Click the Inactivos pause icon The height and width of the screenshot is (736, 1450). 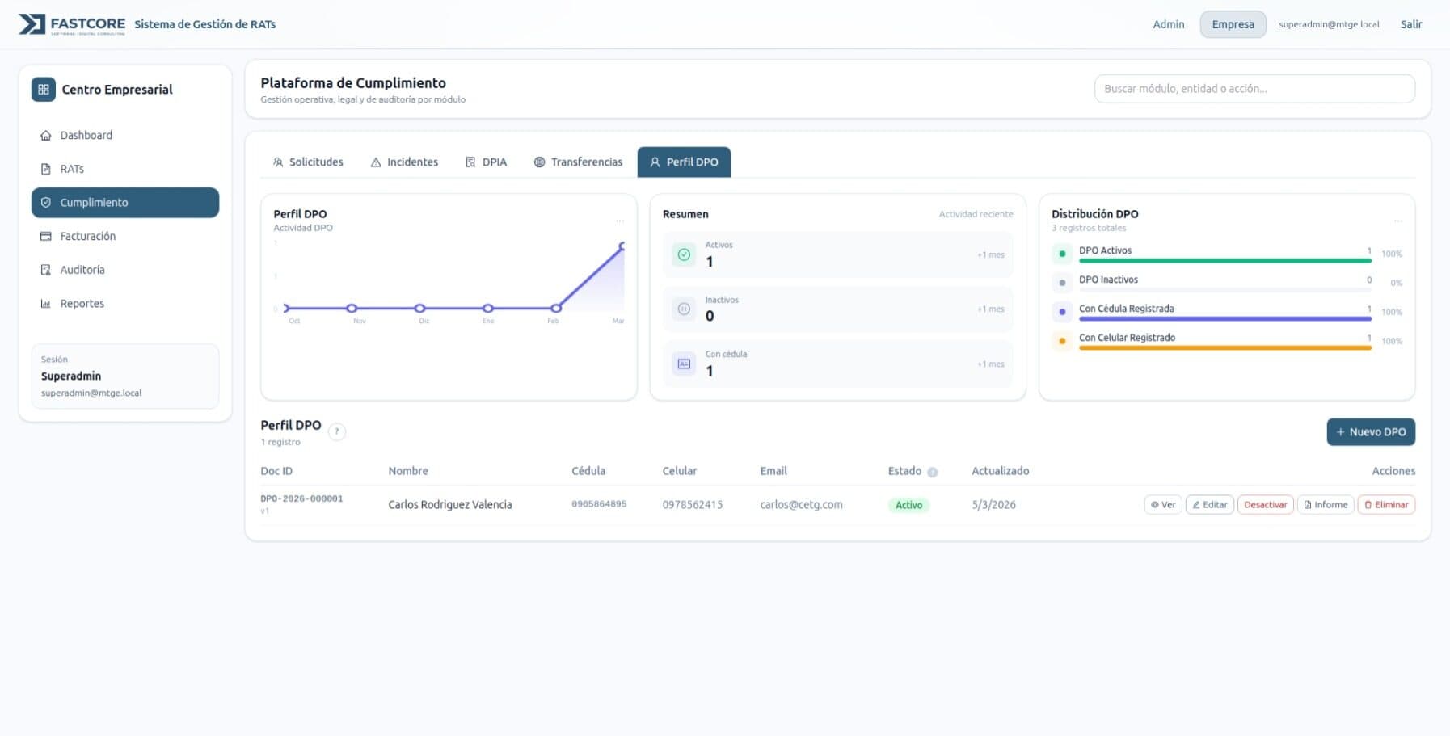(684, 309)
